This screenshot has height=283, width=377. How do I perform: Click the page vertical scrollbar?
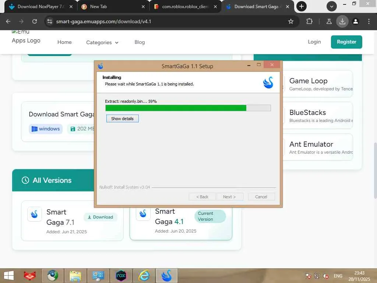click(375, 170)
